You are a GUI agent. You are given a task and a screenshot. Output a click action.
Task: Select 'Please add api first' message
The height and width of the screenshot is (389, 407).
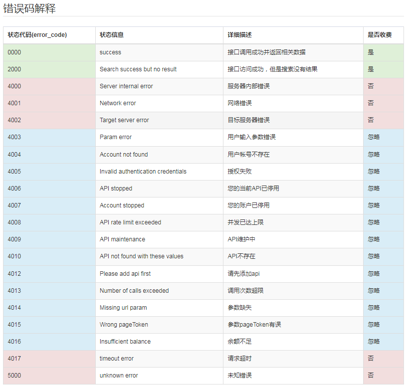click(x=125, y=274)
